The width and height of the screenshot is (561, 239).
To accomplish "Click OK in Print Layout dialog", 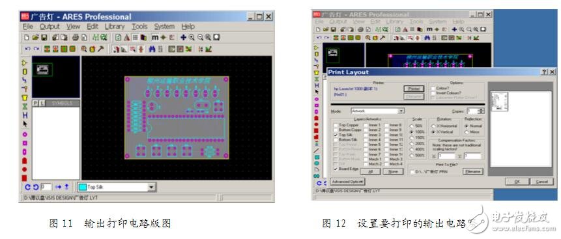I will [517, 182].
